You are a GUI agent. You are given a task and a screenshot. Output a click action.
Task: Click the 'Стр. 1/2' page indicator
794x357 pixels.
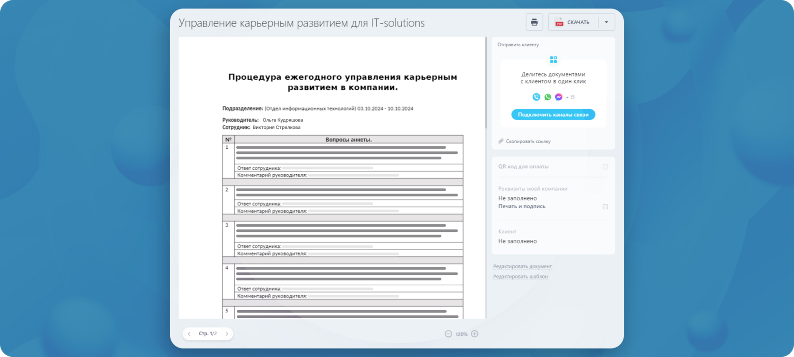tap(208, 333)
